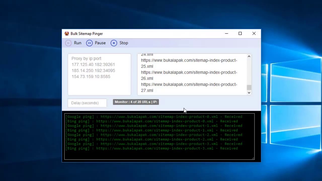Click the Pause icon in toolbar
Image resolution: width=322 pixels, height=181 pixels.
89,43
